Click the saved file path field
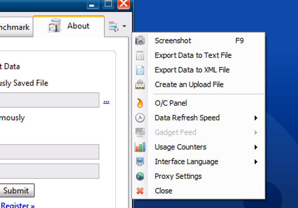Screen dimensions: 298x208 (x=50, y=100)
